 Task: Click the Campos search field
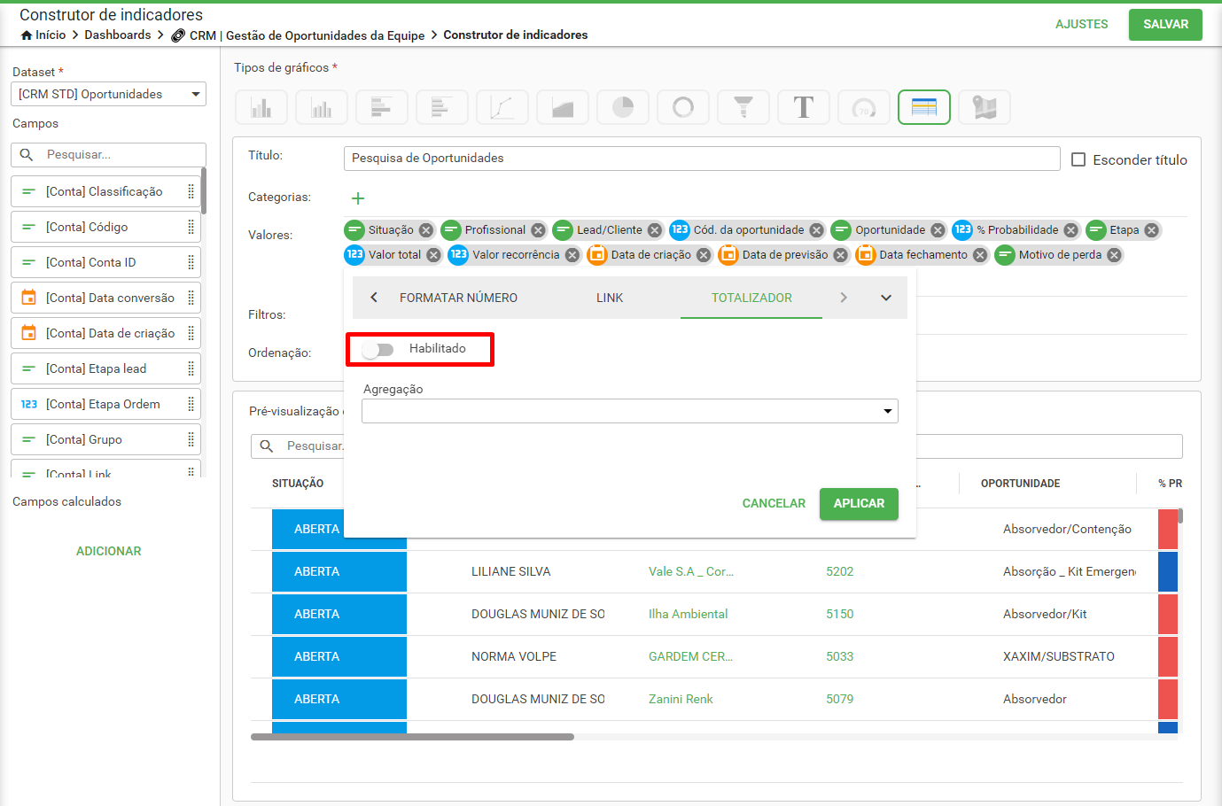point(108,154)
